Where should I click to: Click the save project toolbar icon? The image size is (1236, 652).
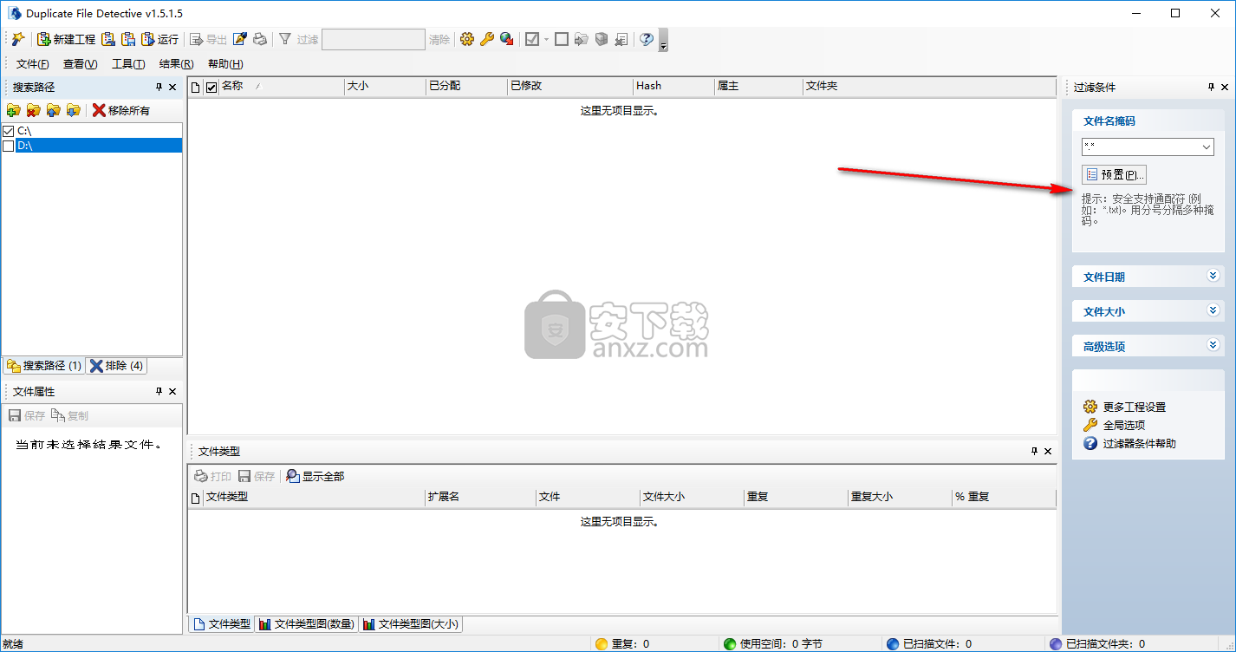(128, 39)
